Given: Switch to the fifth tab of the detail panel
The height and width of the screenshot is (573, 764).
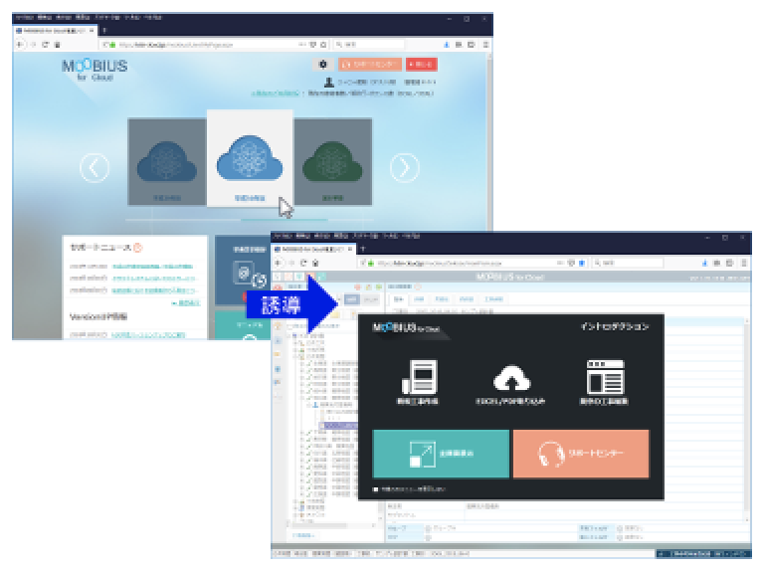Looking at the screenshot, I should (493, 298).
